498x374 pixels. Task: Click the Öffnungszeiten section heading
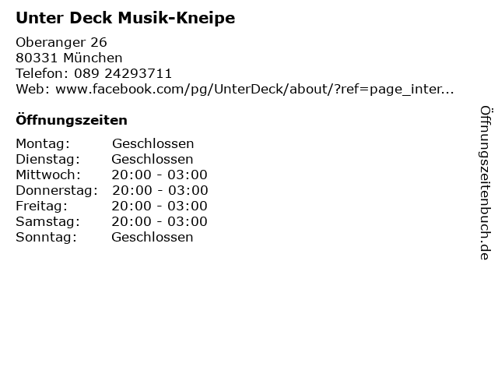pyautogui.click(x=72, y=119)
